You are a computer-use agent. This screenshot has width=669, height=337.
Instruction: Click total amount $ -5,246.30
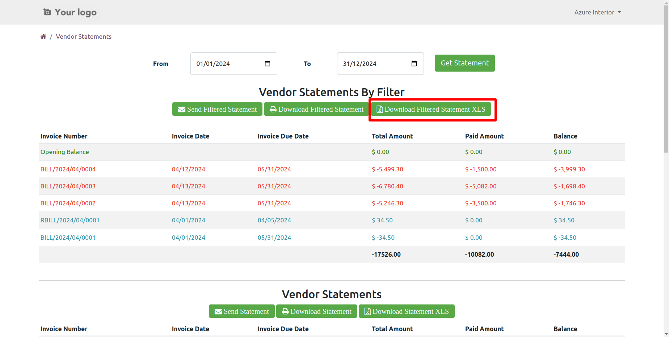pyautogui.click(x=387, y=203)
